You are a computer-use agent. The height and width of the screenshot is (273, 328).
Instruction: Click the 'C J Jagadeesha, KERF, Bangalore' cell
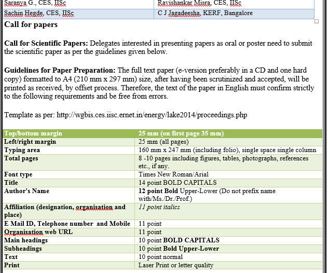pyautogui.click(x=205, y=13)
